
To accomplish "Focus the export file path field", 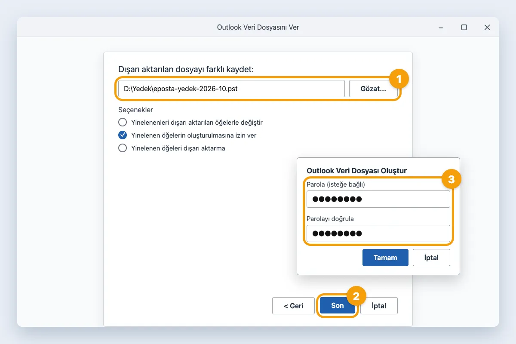I will [231, 89].
